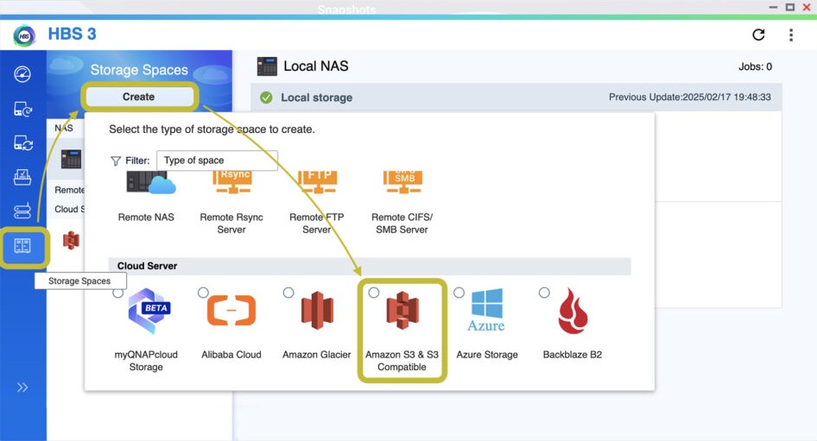
Task: Select the myQNAPcloud Storage icon
Action: [x=149, y=311]
